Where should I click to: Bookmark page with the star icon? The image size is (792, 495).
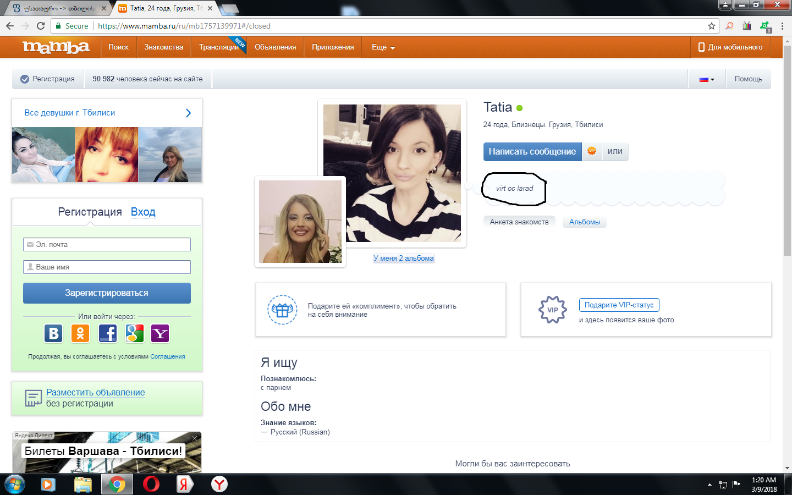click(x=711, y=26)
